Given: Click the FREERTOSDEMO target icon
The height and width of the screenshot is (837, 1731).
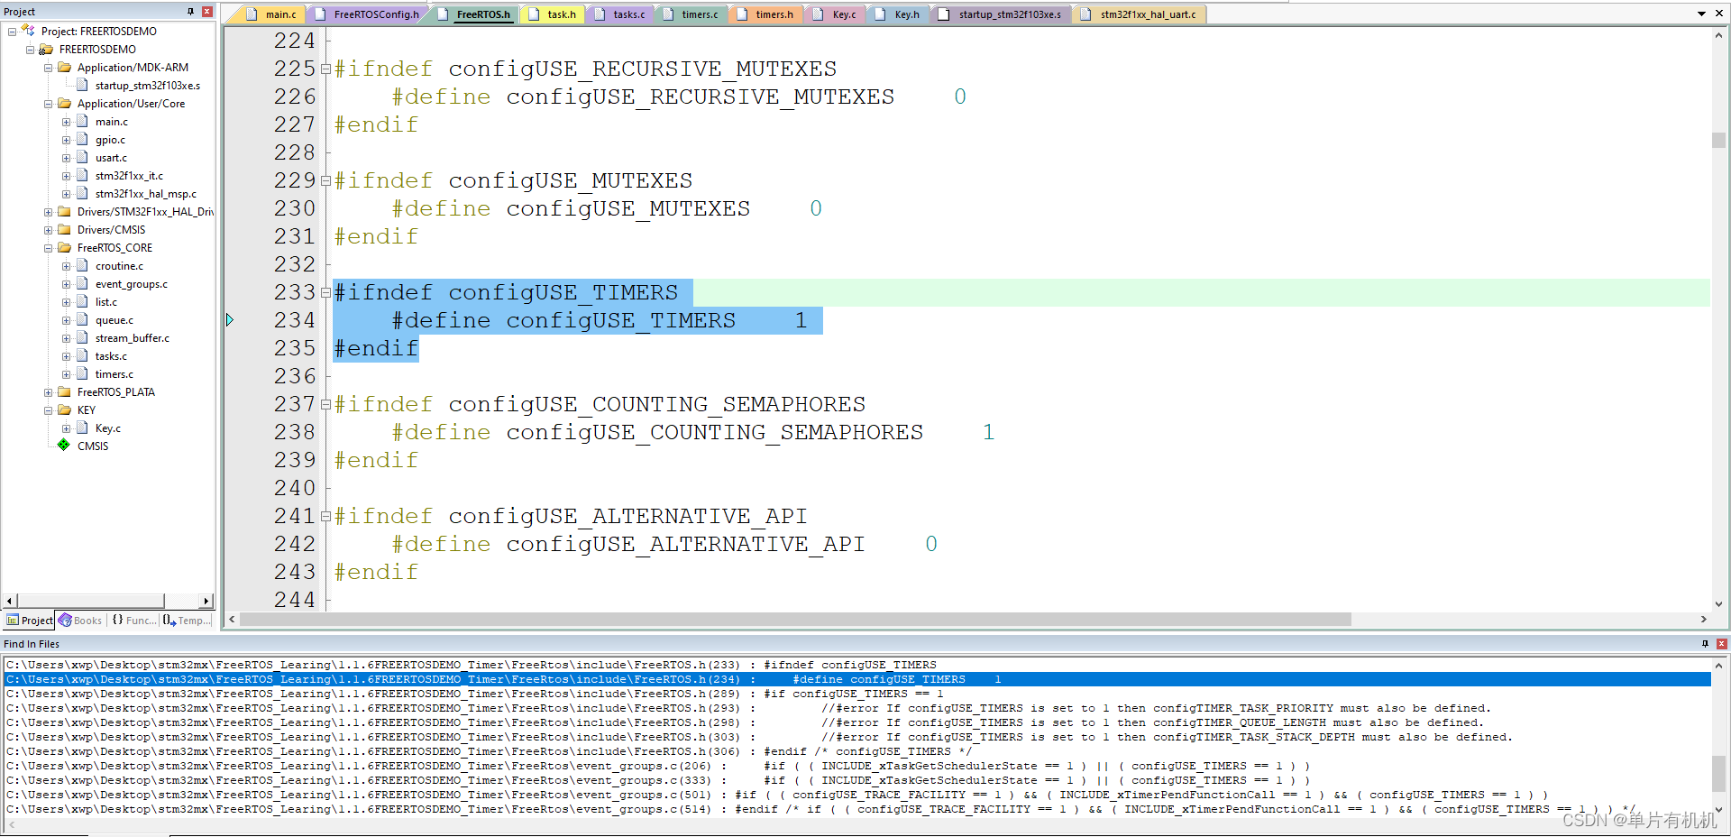Looking at the screenshot, I should [x=46, y=50].
